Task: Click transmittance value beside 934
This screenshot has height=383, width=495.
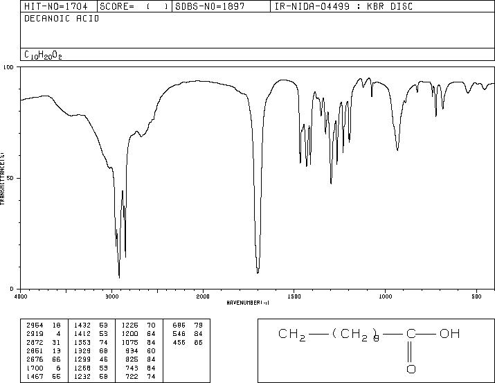Action: [151, 350]
